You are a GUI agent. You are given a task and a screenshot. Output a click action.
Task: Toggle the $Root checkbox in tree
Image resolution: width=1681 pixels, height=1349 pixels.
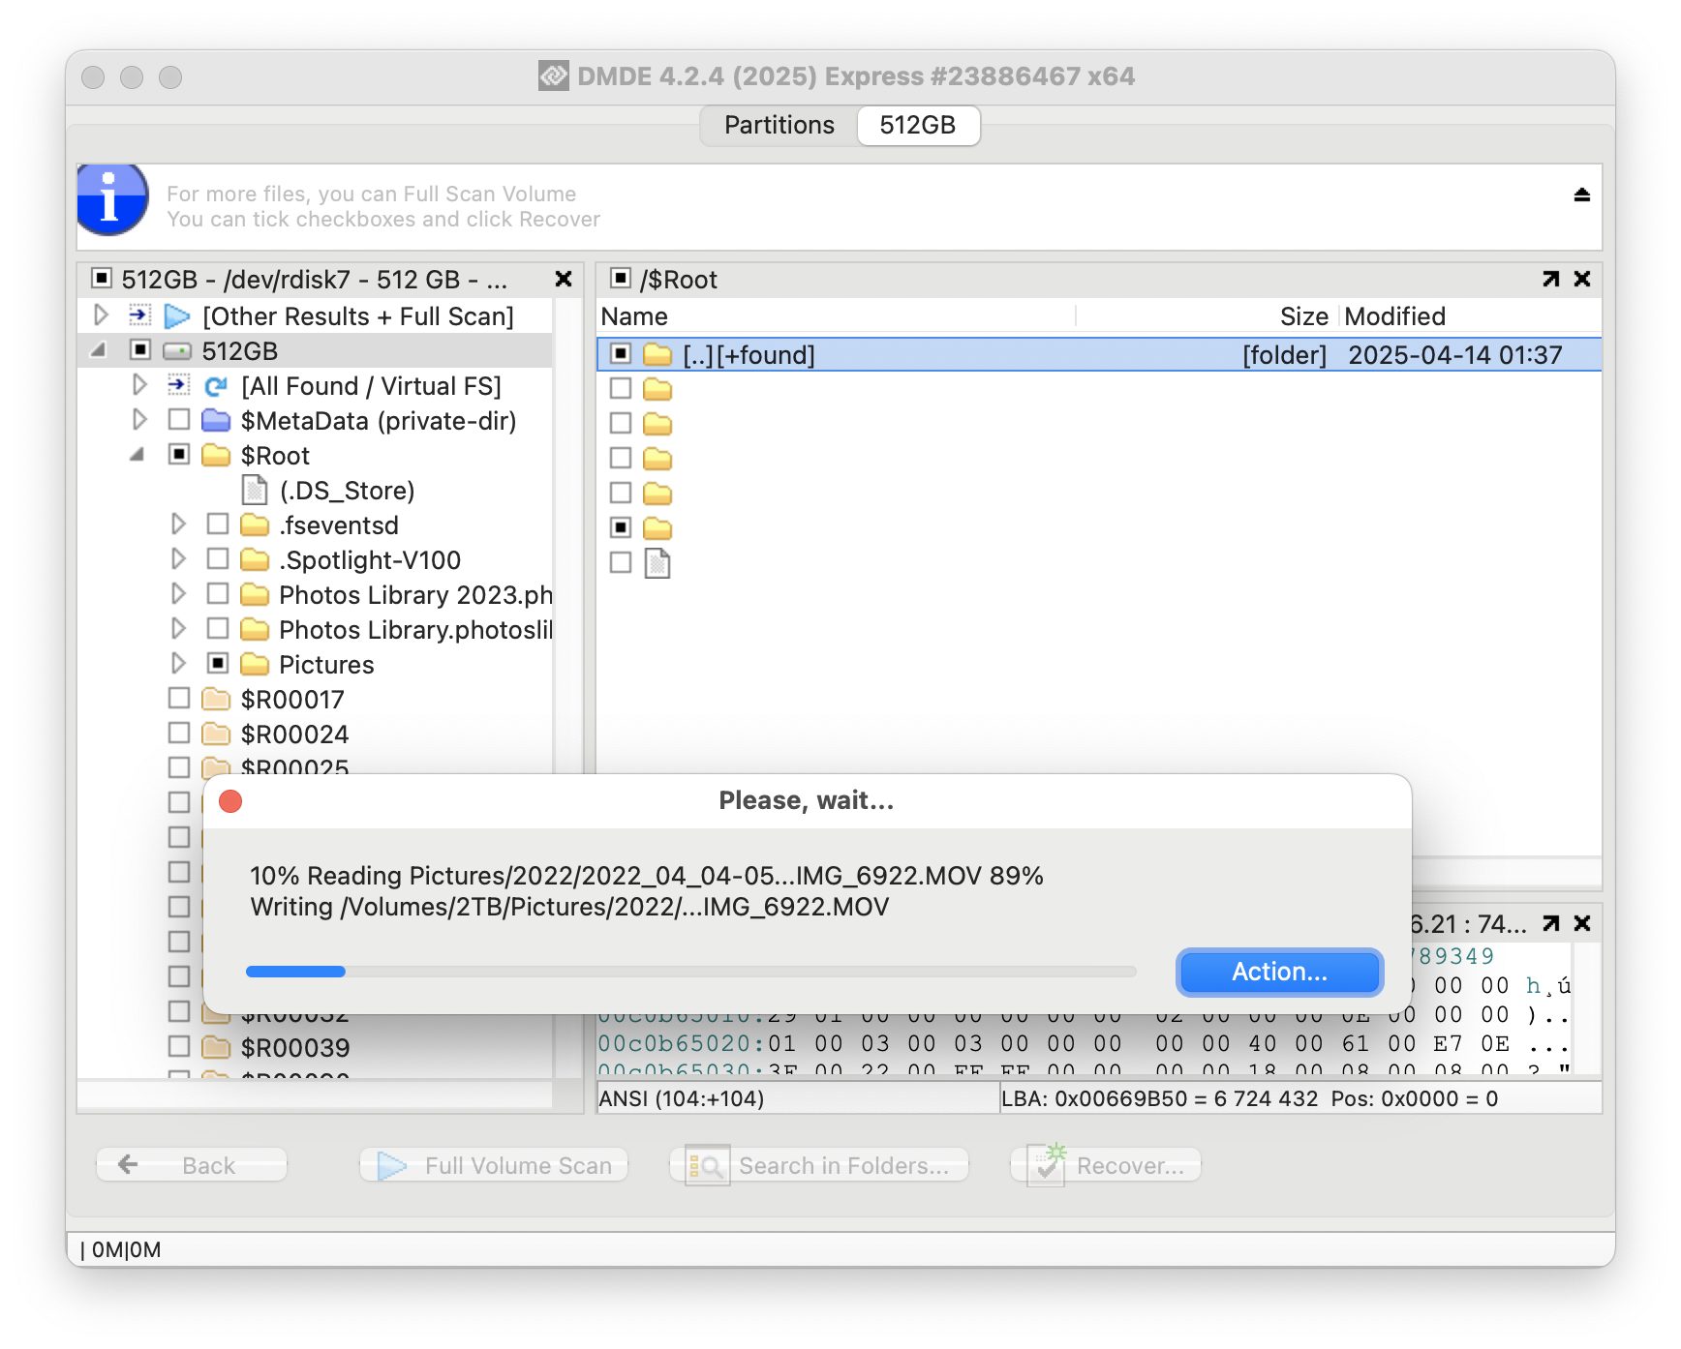click(x=179, y=454)
